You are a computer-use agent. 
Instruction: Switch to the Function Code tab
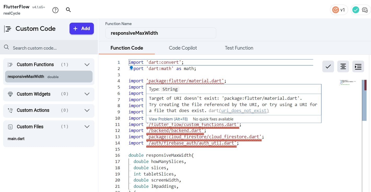127,48
